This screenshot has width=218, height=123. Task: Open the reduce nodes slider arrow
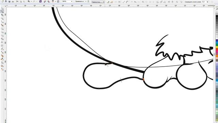coord(208,2)
